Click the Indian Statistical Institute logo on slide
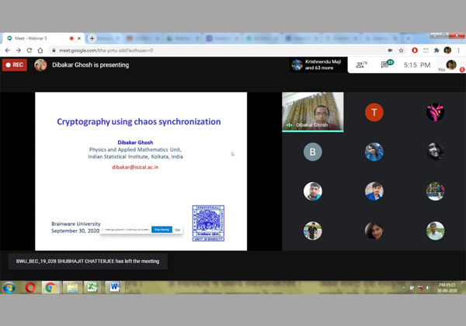Screen dimensions: 466x326 click(208, 223)
